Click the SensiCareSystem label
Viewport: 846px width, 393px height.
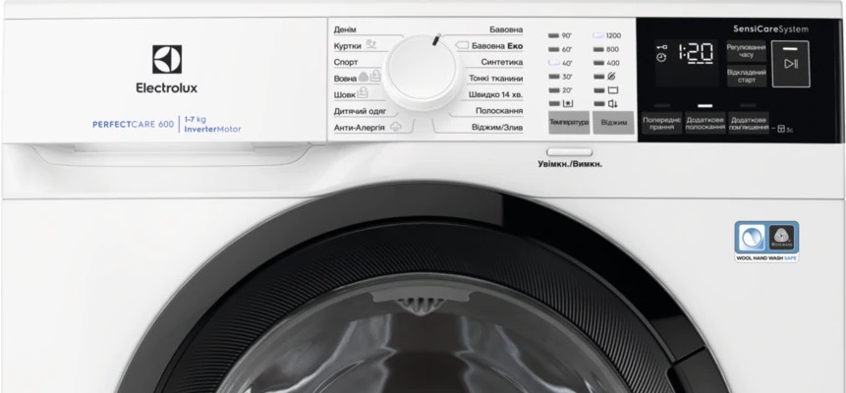(x=770, y=29)
